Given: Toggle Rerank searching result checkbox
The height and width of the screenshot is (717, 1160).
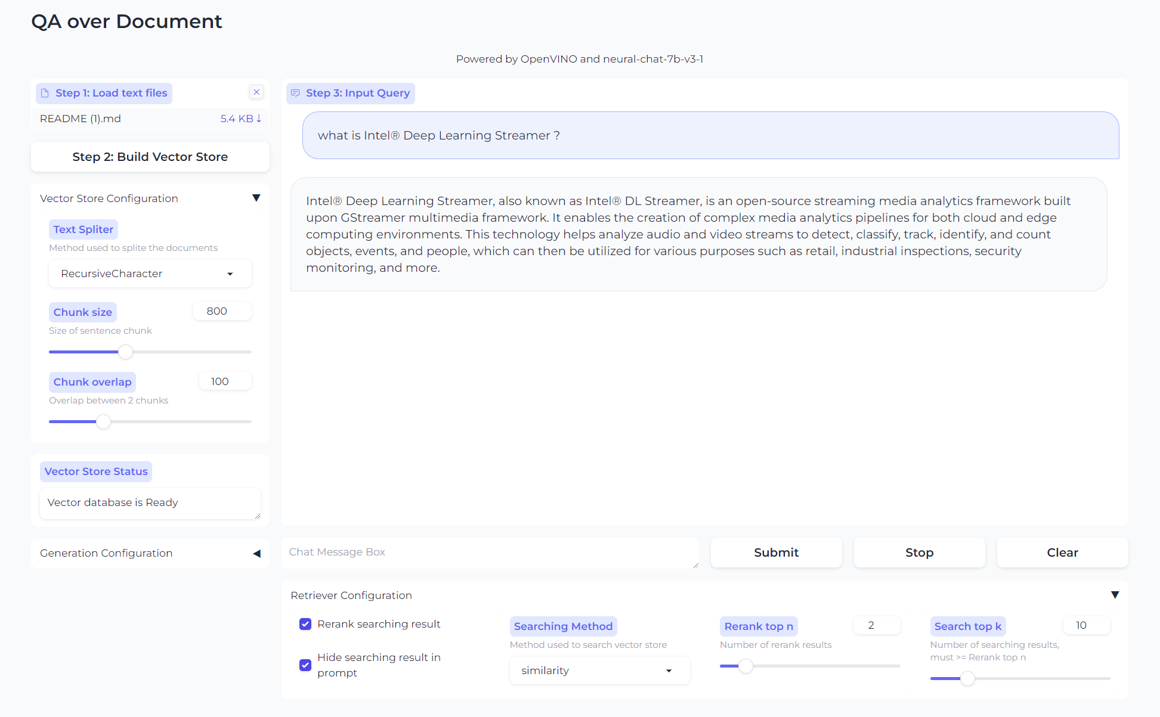Looking at the screenshot, I should (305, 624).
